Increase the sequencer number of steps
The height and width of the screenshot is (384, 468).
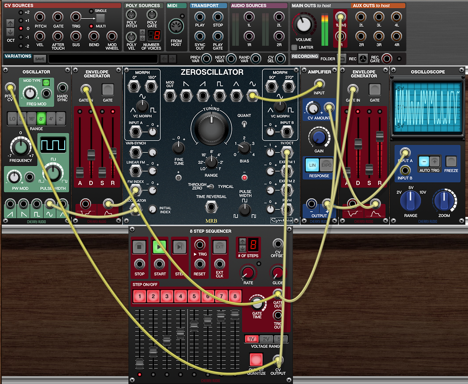pos(242,241)
